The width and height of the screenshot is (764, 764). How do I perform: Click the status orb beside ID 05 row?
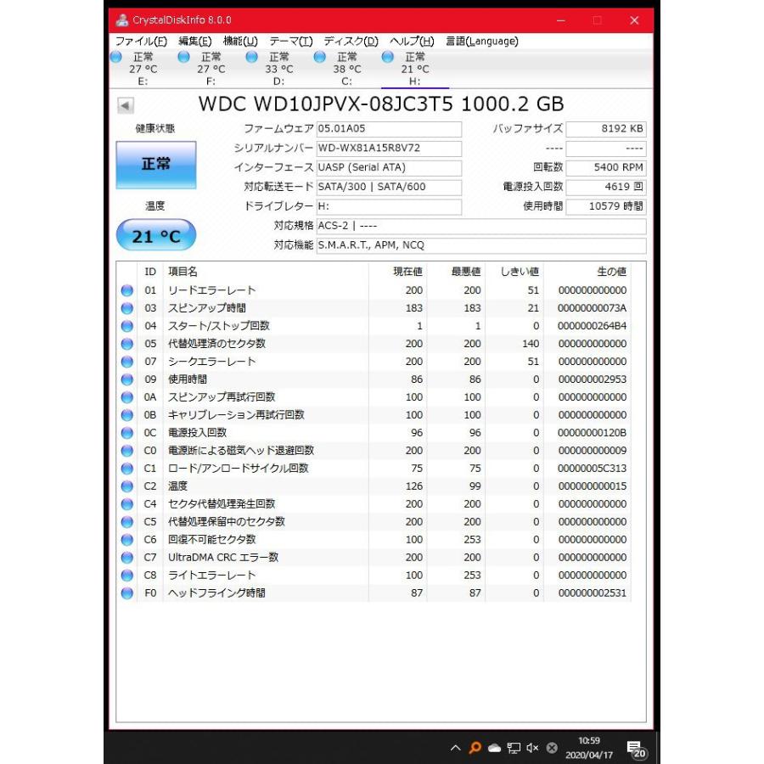[127, 344]
